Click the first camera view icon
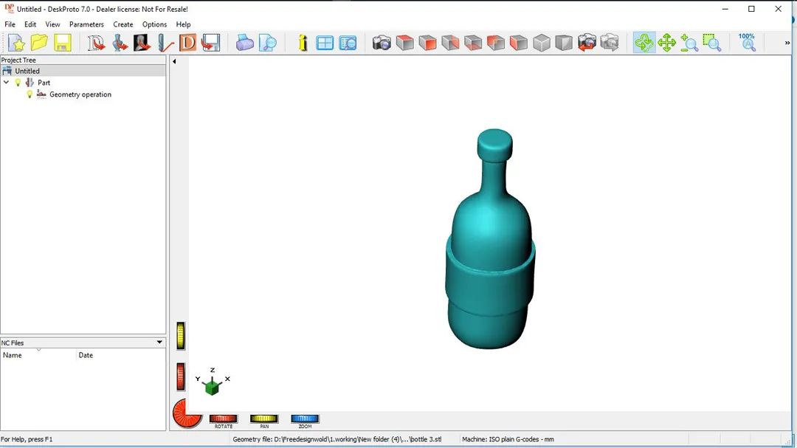This screenshot has width=797, height=448. tap(382, 44)
